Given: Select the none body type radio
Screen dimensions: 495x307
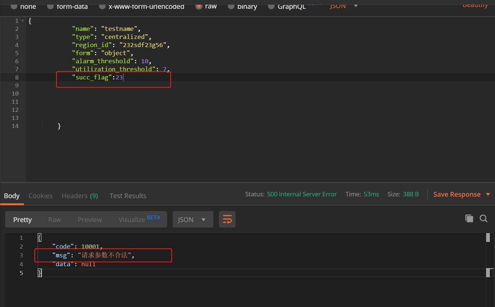Looking at the screenshot, I should (x=14, y=6).
